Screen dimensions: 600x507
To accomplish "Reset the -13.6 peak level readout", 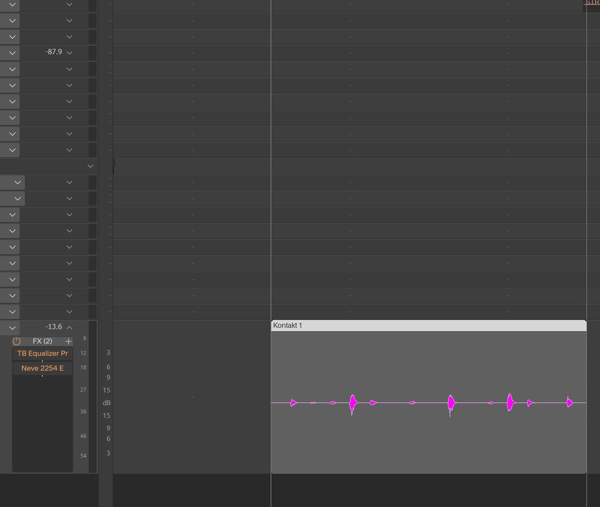I will click(54, 327).
